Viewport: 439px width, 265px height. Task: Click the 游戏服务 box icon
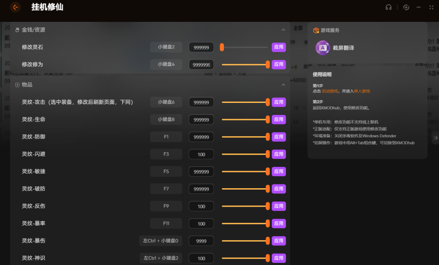(316, 30)
